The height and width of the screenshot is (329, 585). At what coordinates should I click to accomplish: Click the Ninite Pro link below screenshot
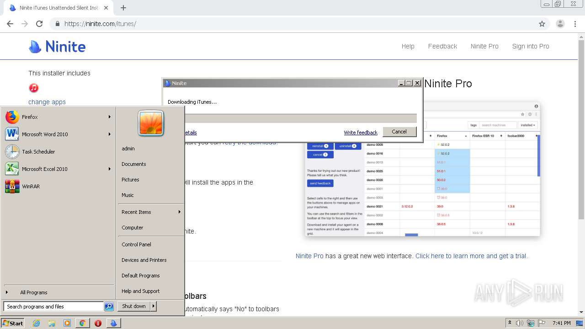(309, 256)
